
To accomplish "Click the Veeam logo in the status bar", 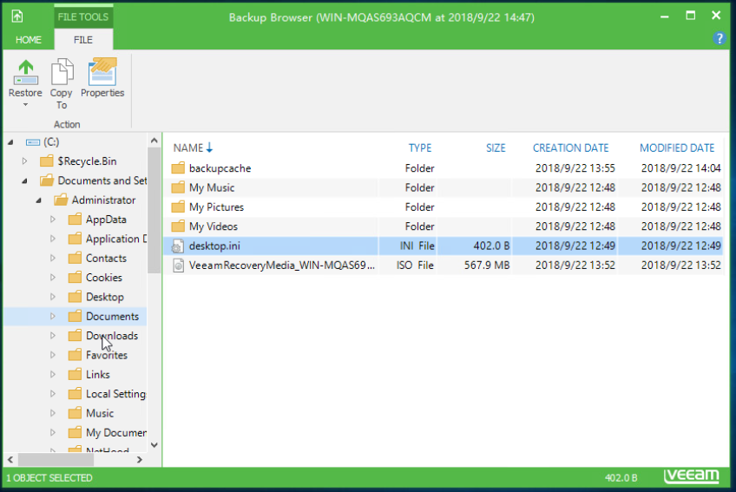I will point(691,476).
